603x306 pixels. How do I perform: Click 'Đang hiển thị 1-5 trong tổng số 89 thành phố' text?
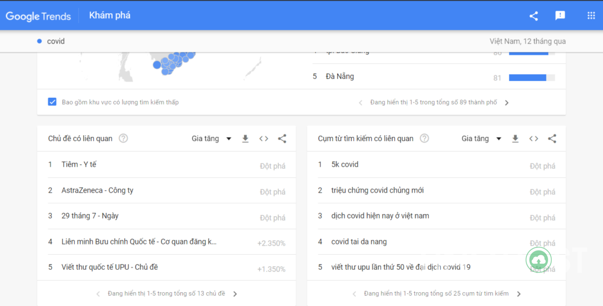tap(434, 103)
